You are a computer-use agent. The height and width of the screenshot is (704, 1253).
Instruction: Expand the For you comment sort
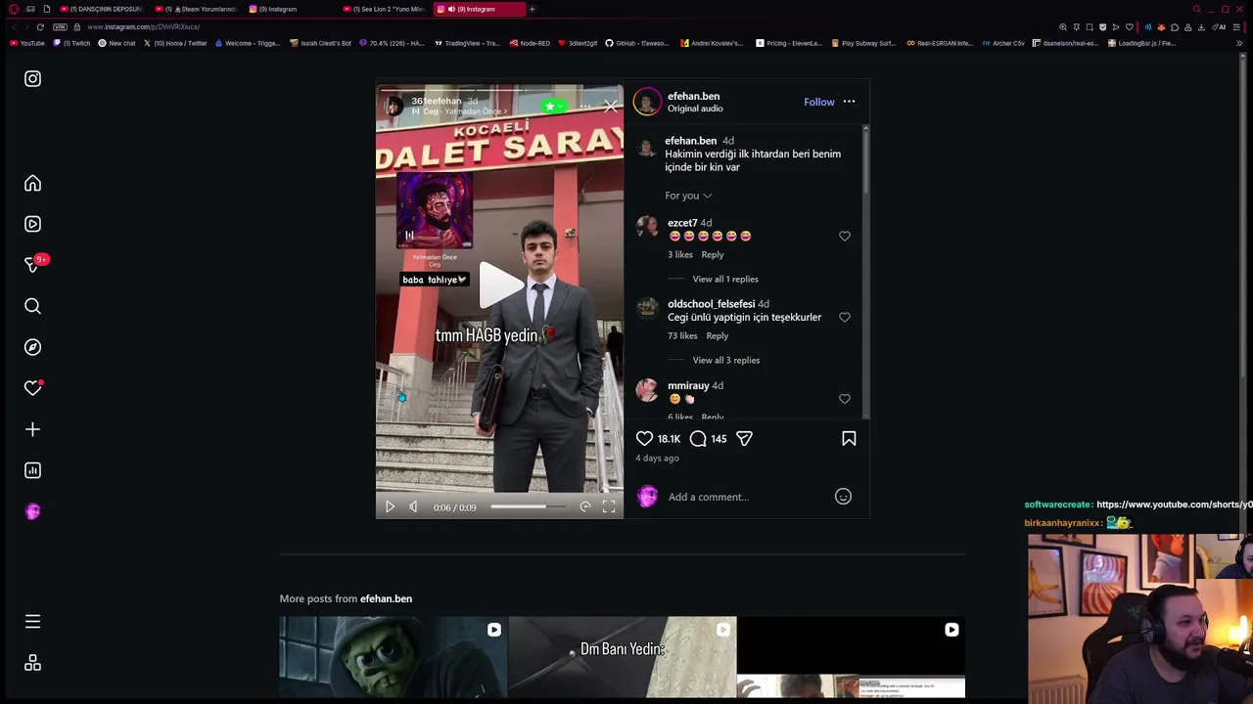[x=688, y=196]
